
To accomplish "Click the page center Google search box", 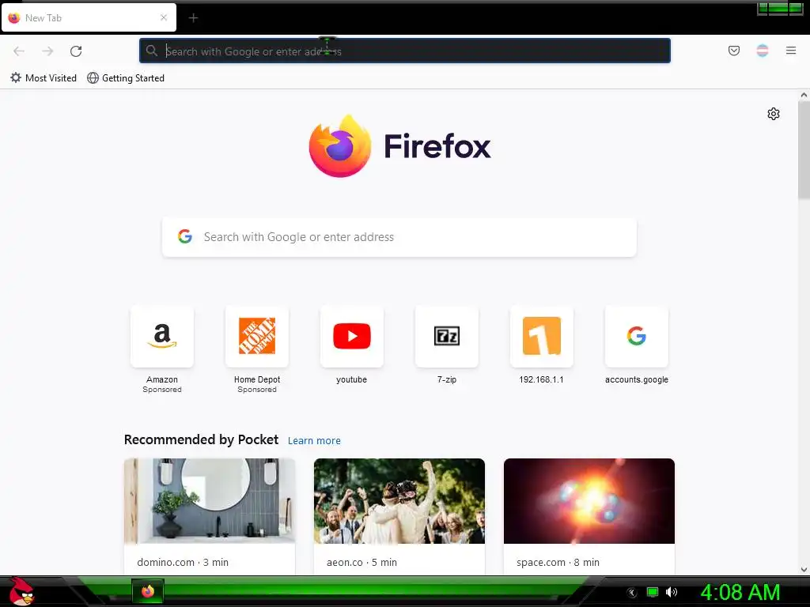I will point(399,237).
